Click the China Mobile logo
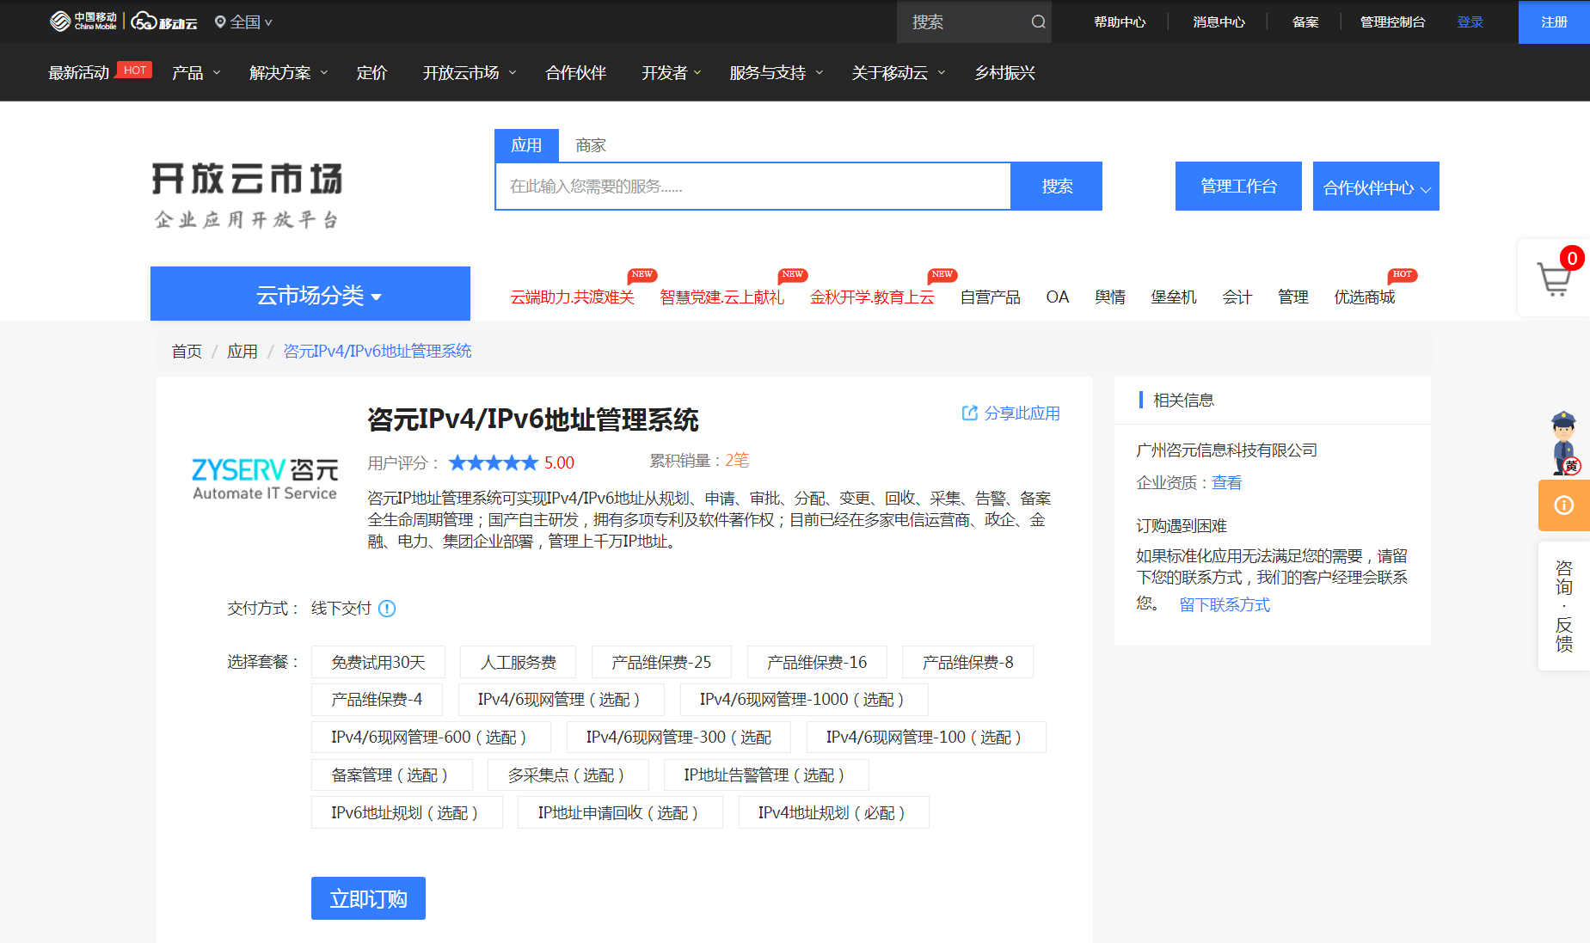1590x943 pixels. (x=83, y=21)
